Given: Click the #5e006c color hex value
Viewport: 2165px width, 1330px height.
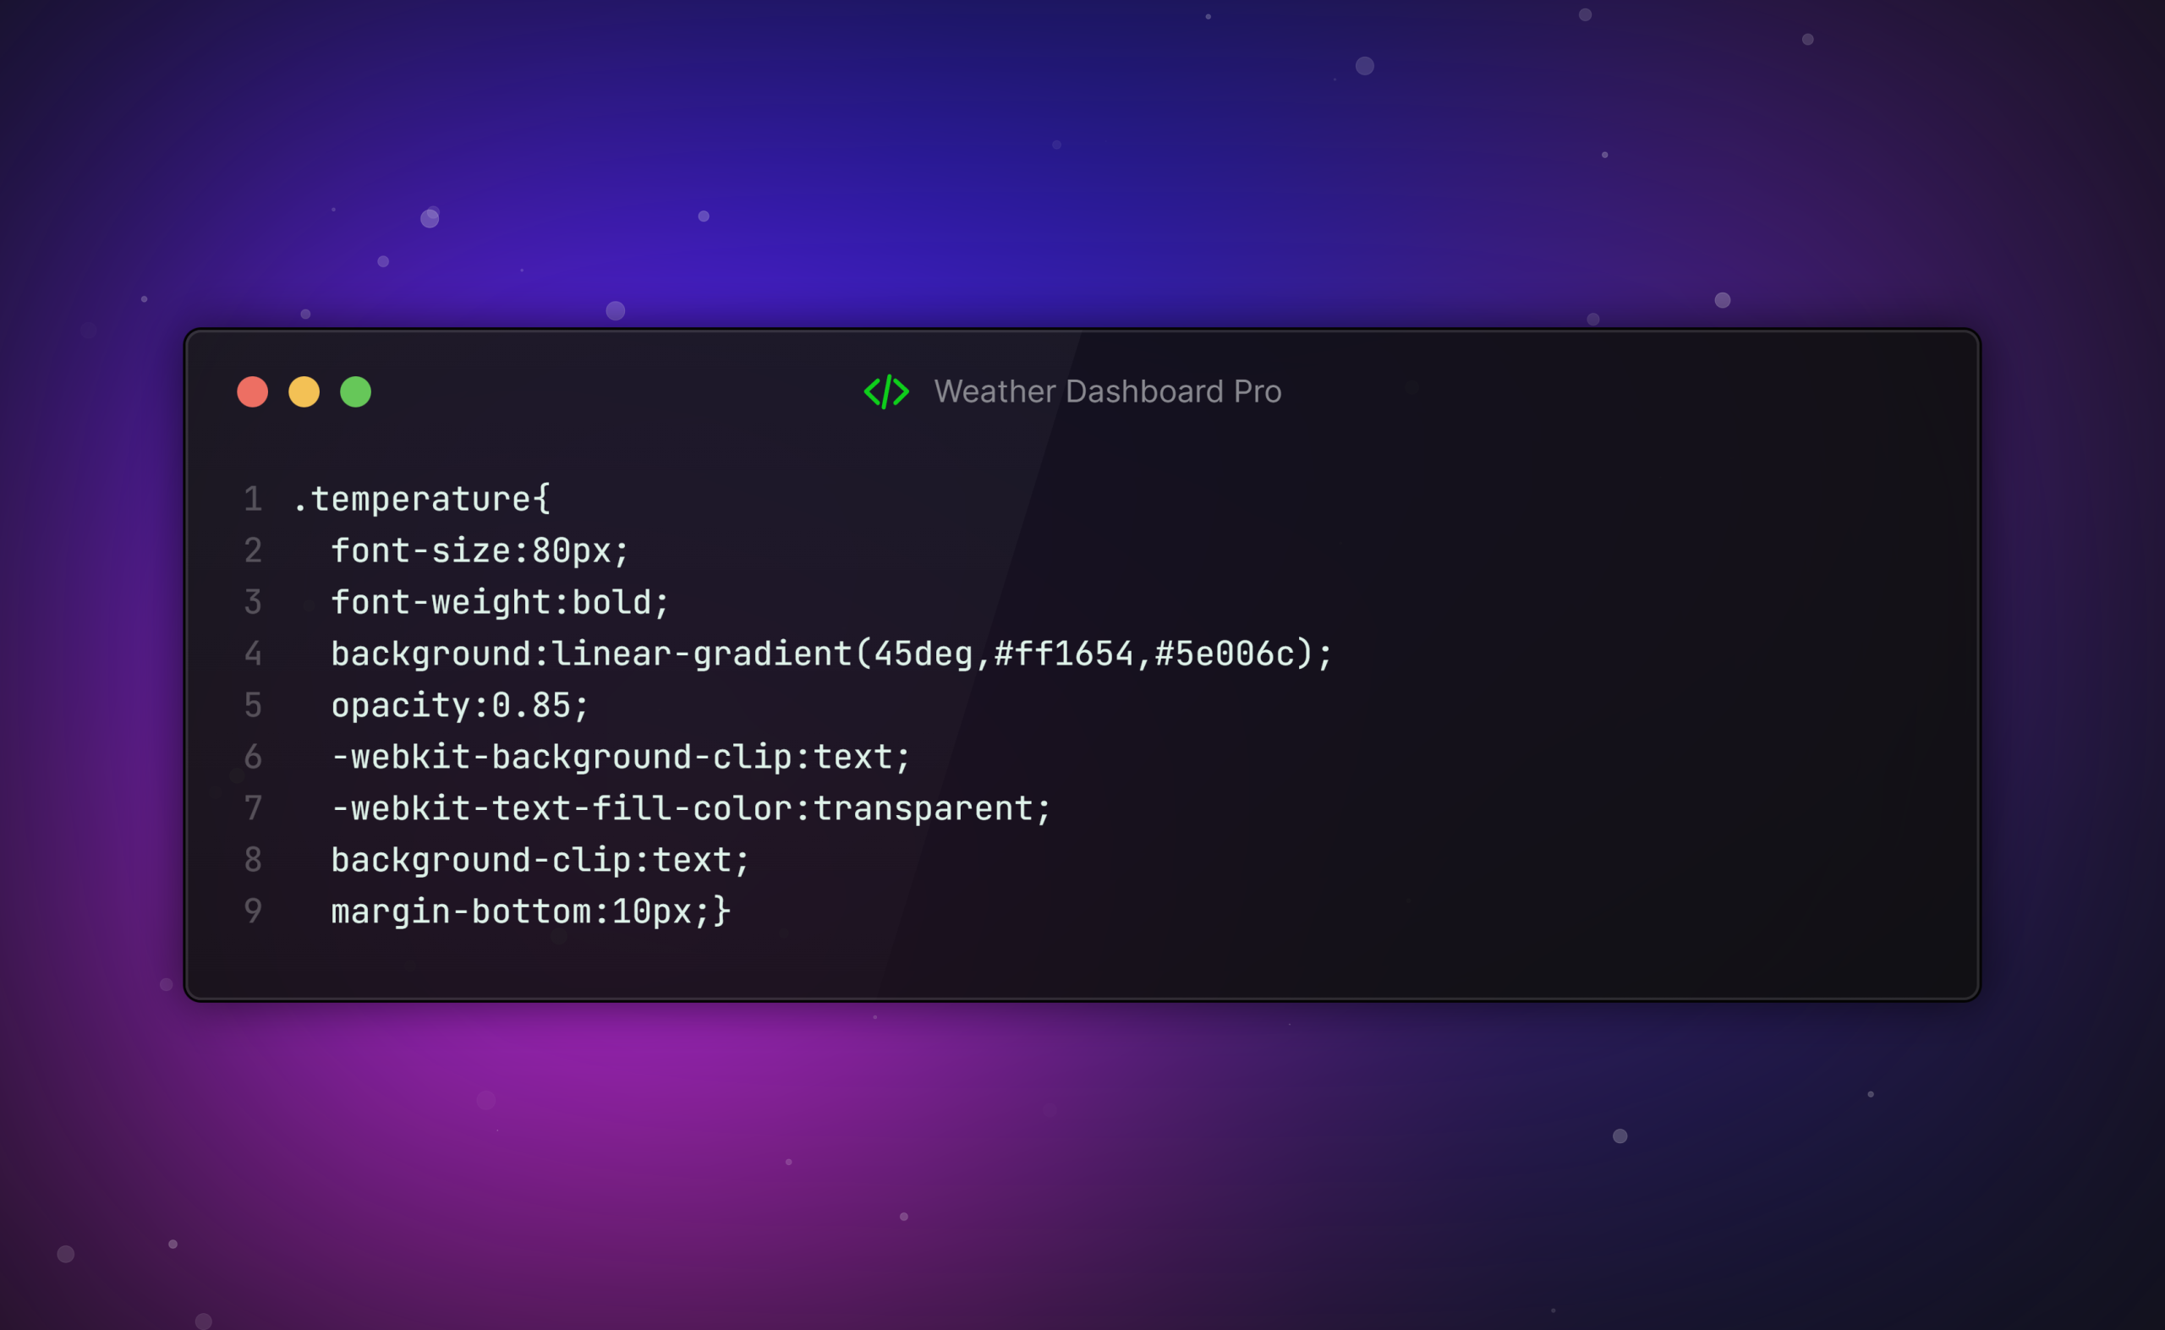Looking at the screenshot, I should (x=1224, y=654).
